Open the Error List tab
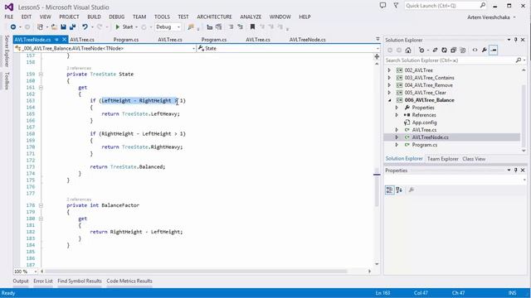 pyautogui.click(x=43, y=281)
